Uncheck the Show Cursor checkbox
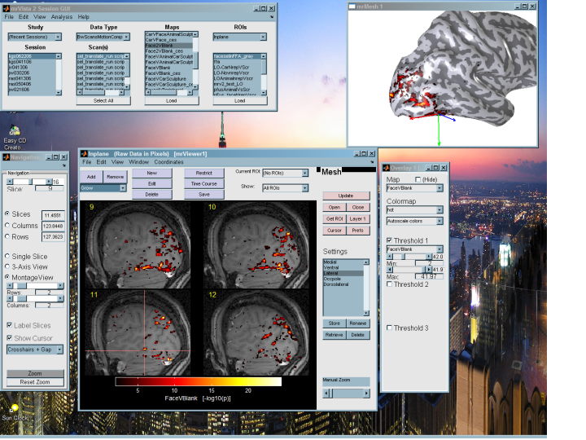This screenshot has width=586, height=440. [10, 337]
